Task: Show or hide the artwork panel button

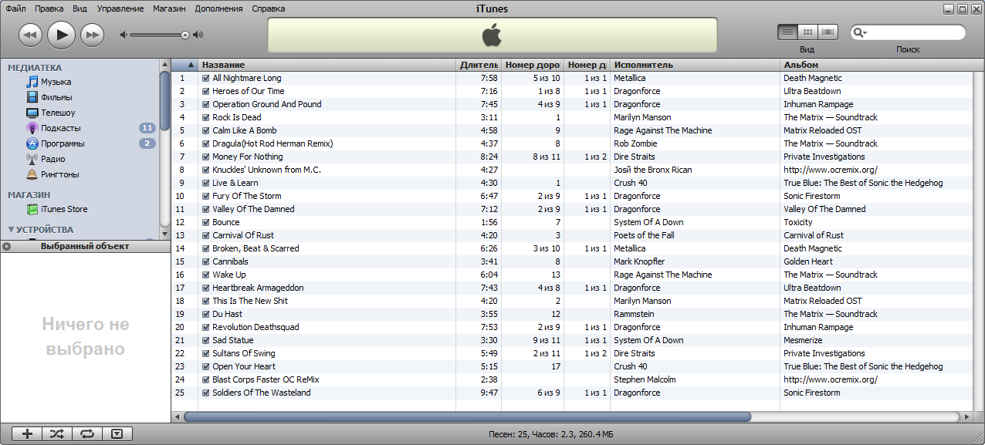Action: click(x=117, y=434)
